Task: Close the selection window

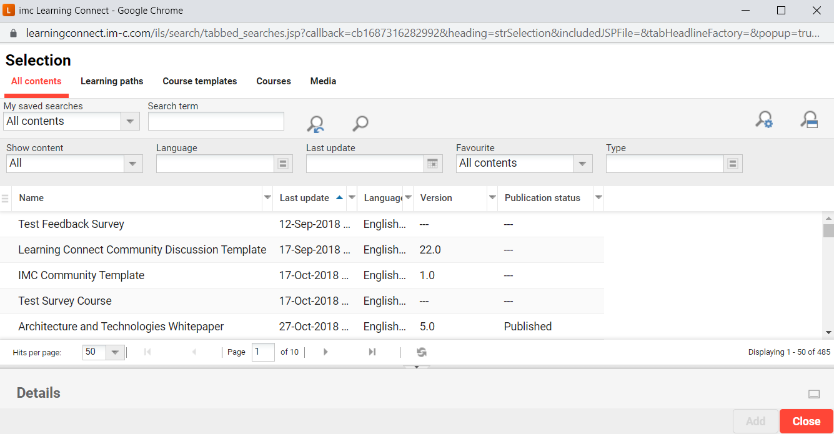Action: [x=806, y=421]
